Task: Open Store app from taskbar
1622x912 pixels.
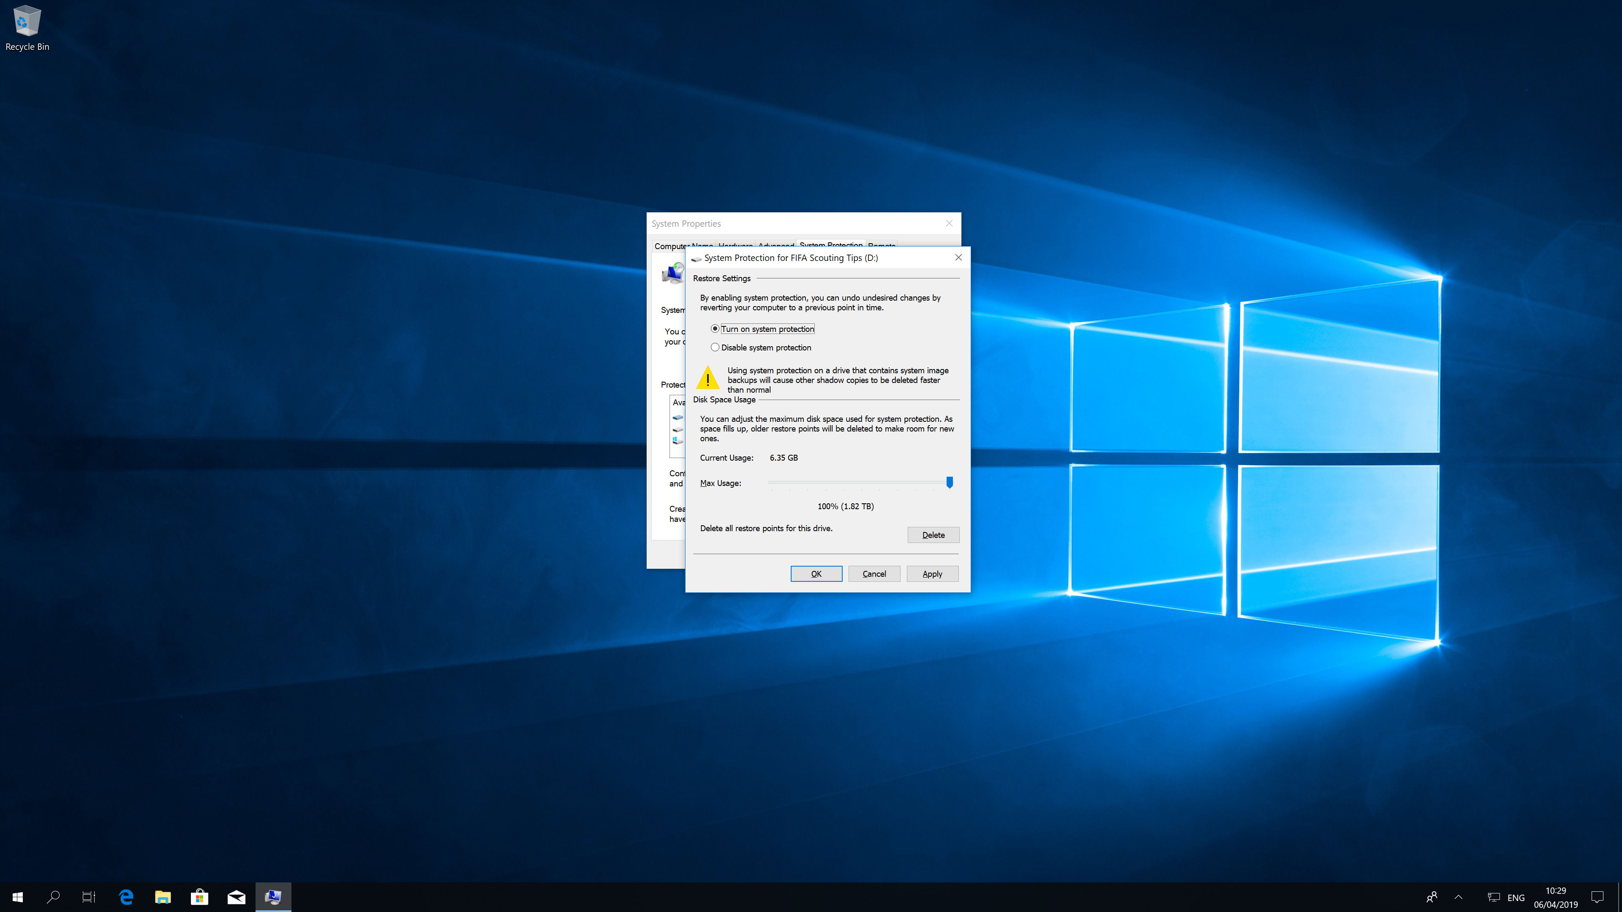Action: pos(199,896)
